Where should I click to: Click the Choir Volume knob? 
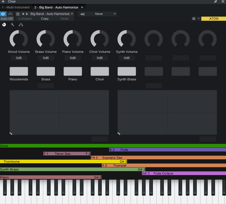[x=100, y=39]
